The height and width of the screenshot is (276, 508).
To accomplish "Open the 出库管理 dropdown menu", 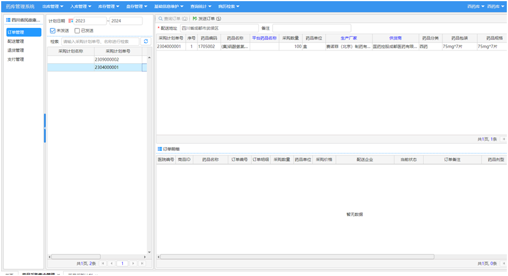I will coord(53,6).
